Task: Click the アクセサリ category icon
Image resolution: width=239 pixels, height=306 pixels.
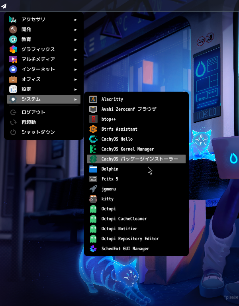Action: (x=13, y=20)
